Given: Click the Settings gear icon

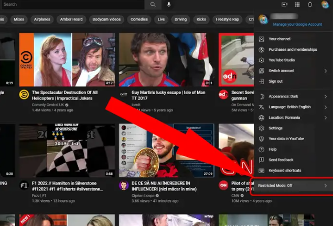Looking at the screenshot, I should pyautogui.click(x=262, y=128).
